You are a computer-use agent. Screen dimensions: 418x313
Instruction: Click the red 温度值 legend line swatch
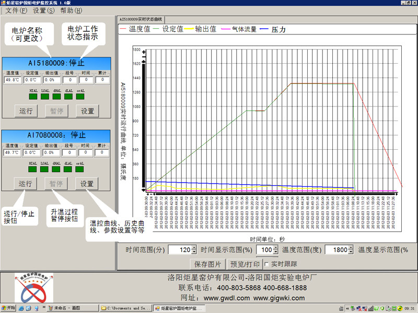click(124, 29)
